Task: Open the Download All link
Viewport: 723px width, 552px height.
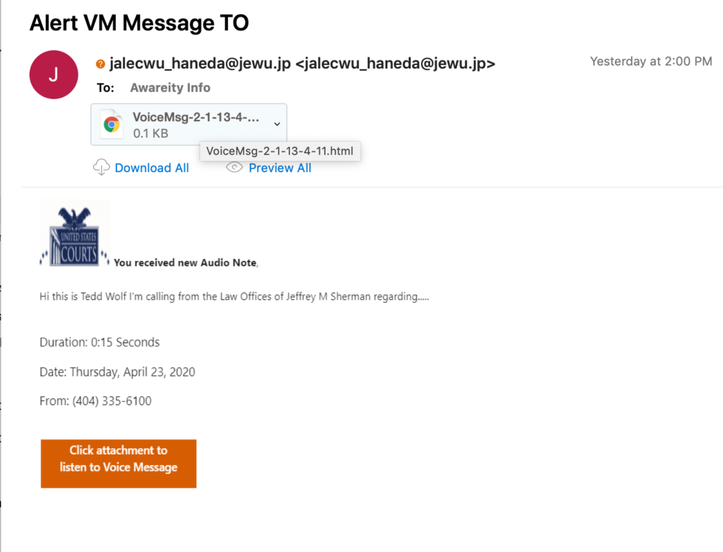Action: (152, 168)
